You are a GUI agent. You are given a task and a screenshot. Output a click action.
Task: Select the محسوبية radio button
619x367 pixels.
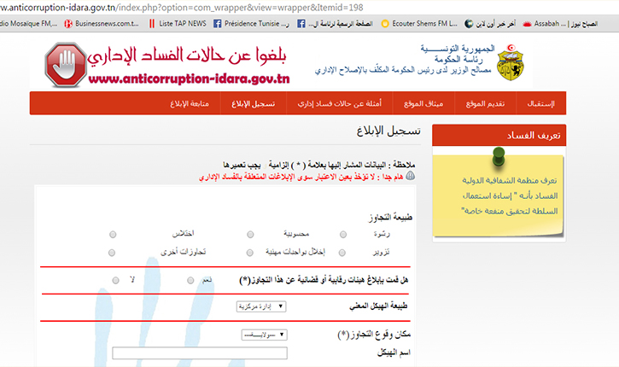(249, 234)
